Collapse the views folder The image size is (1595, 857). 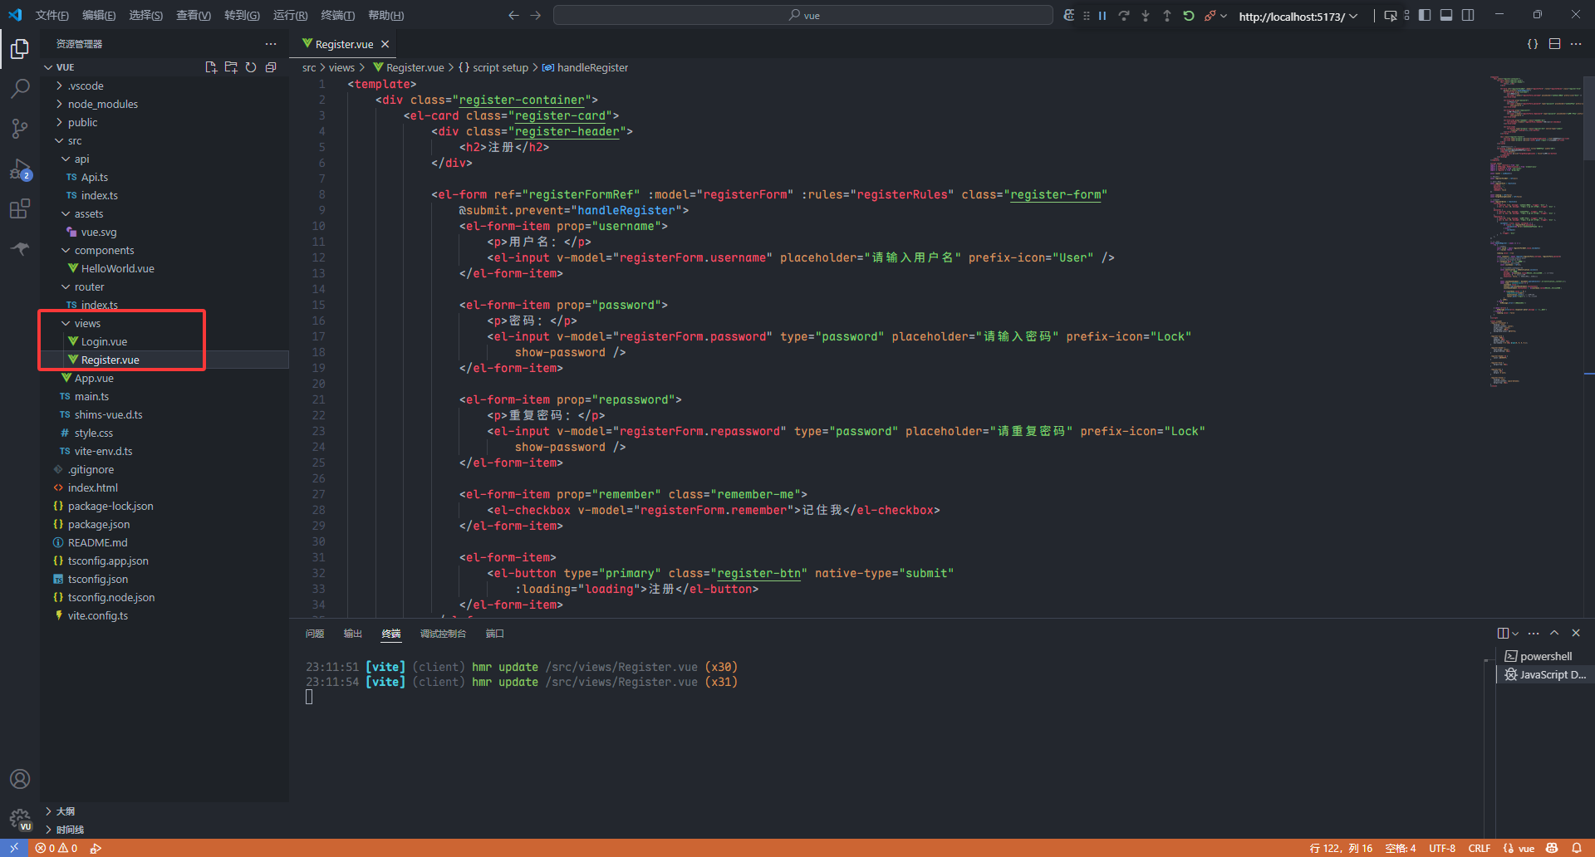click(x=87, y=324)
